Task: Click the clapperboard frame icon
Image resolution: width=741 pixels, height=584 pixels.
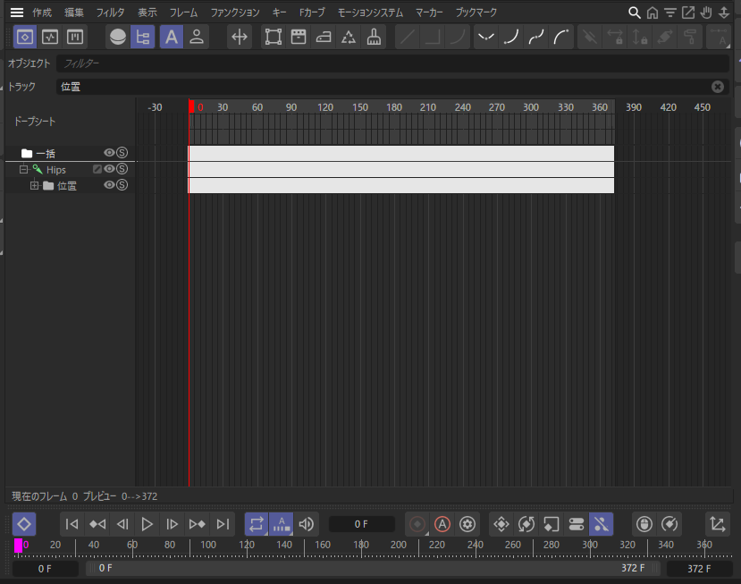Action: coord(299,37)
